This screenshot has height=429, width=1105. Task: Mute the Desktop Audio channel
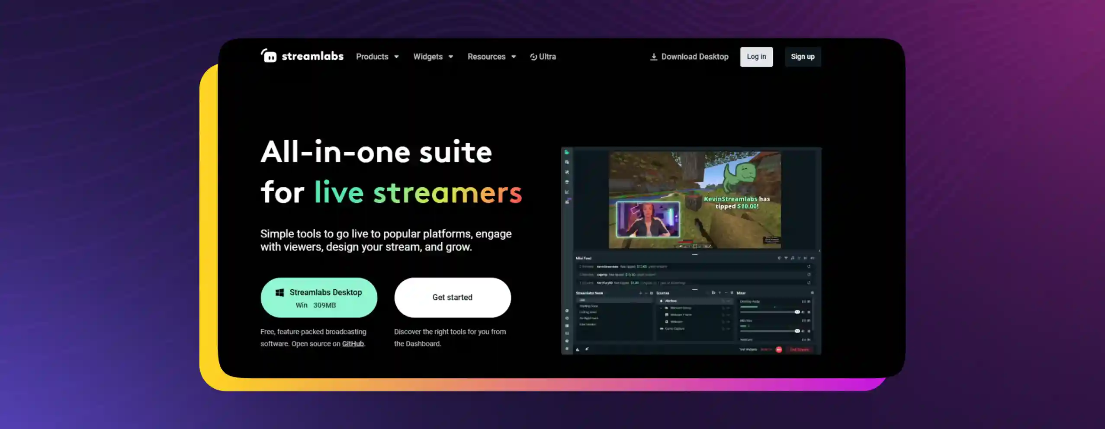(x=803, y=312)
